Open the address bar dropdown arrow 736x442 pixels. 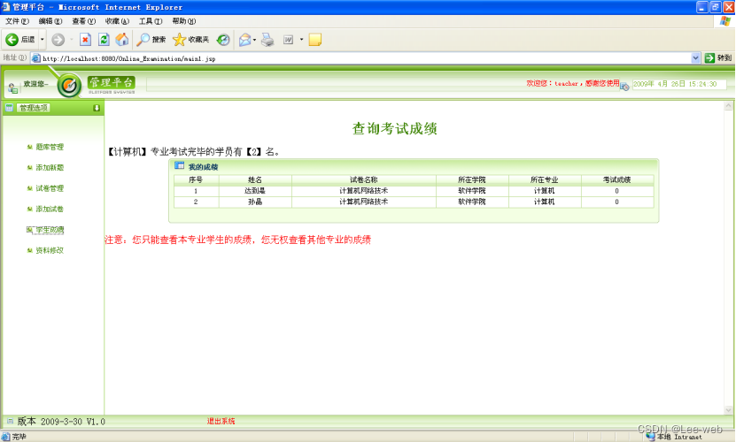pos(695,58)
